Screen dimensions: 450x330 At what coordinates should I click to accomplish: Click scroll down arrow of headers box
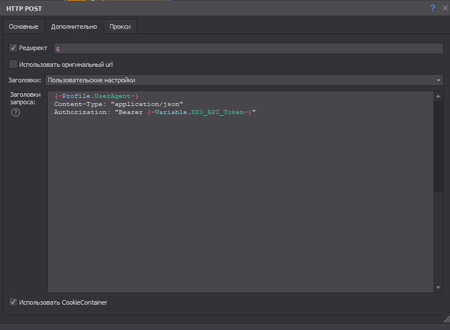(438, 287)
